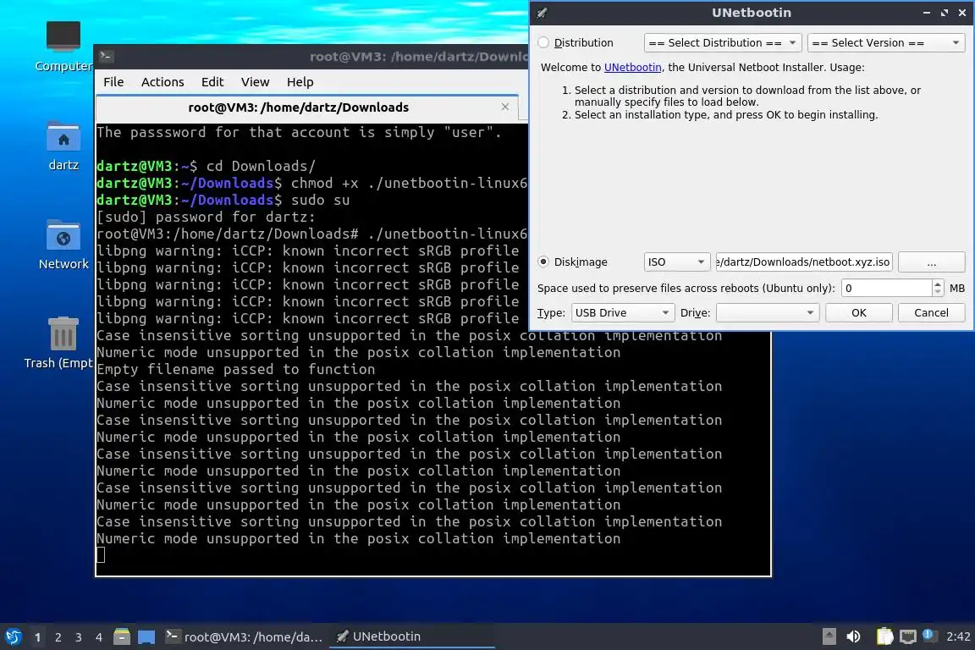Follow the UNetbootin hyperlink

coord(632,67)
